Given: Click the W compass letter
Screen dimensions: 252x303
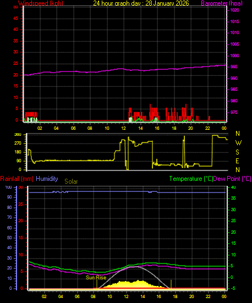Looking at the screenshot, I should (x=238, y=143).
